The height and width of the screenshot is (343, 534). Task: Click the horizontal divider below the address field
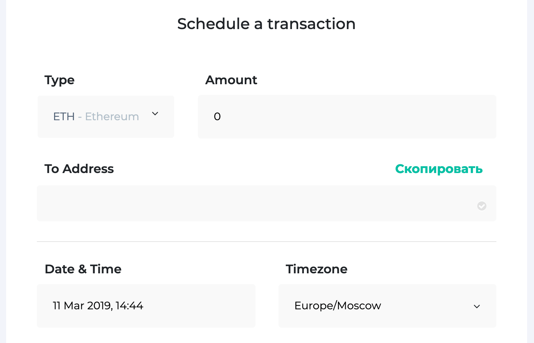pos(267,242)
